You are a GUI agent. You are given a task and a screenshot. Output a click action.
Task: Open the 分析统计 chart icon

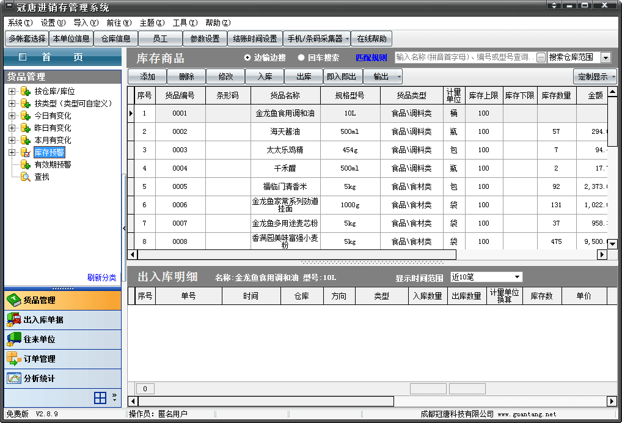coord(14,378)
